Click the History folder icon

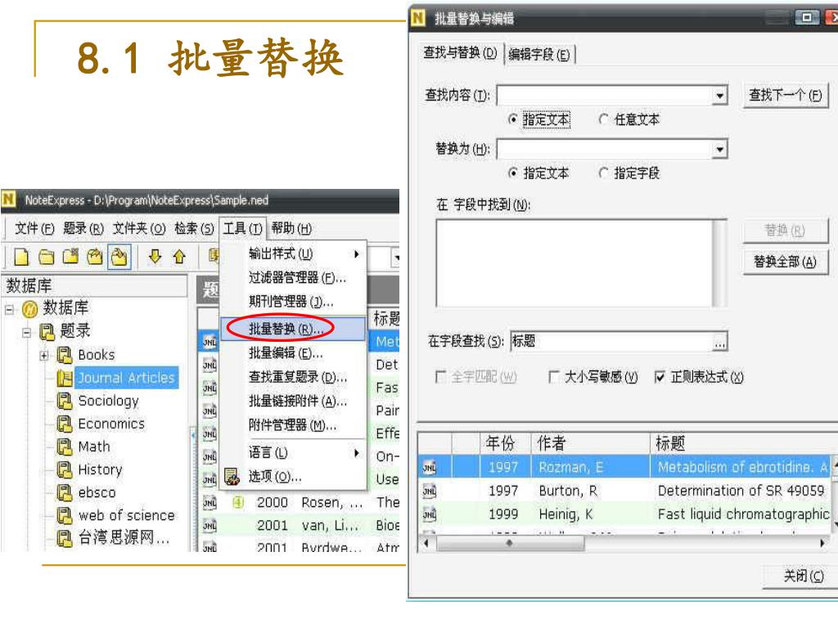click(x=65, y=469)
